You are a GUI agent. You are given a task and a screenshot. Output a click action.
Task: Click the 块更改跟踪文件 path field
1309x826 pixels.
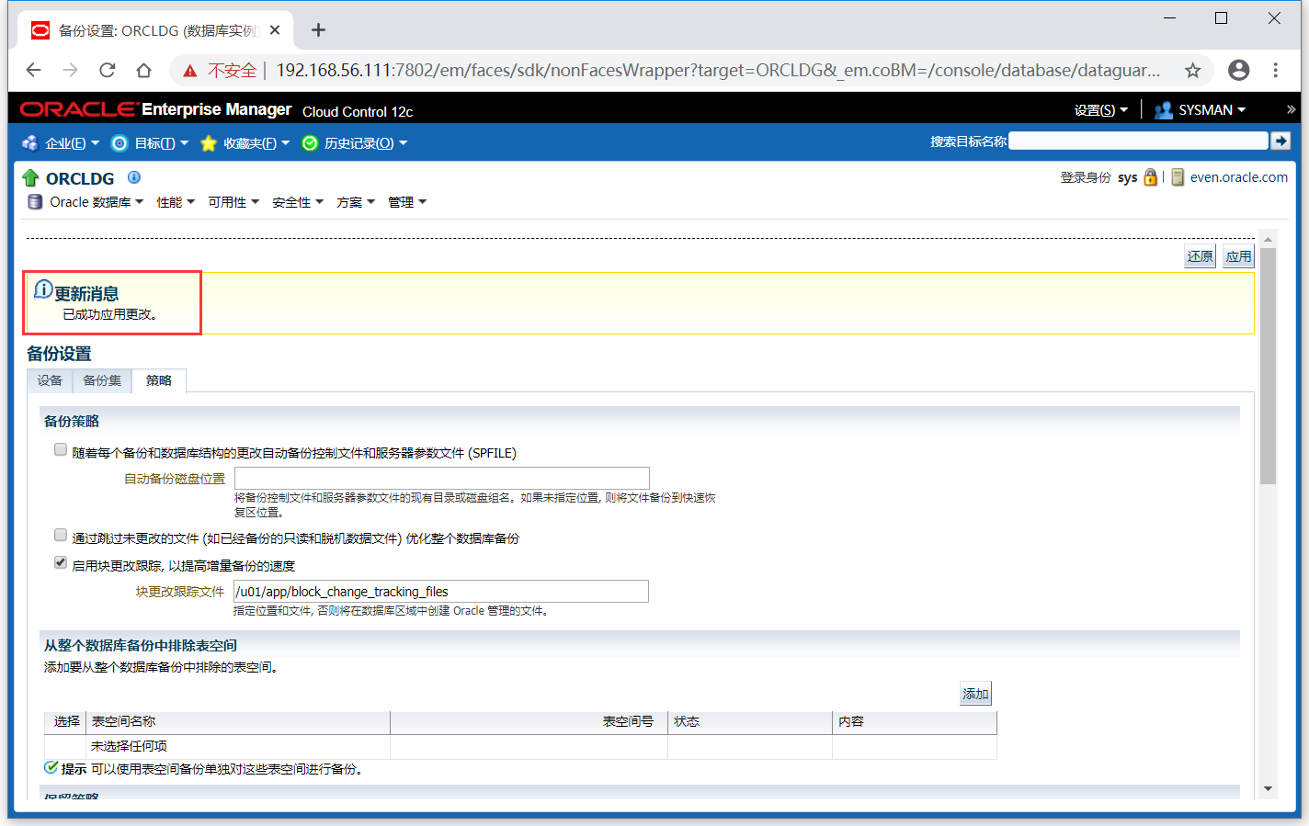[441, 591]
